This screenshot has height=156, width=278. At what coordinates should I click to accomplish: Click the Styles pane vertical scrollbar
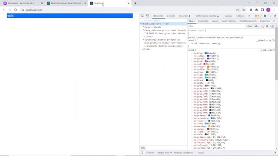tap(276, 53)
